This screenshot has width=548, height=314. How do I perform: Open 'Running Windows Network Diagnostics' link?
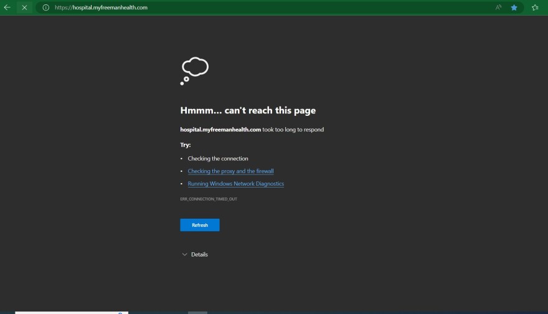235,184
